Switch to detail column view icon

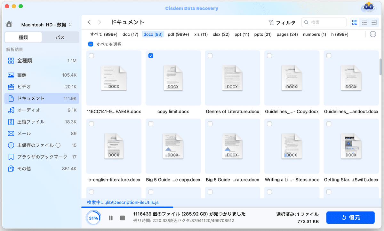(x=373, y=22)
